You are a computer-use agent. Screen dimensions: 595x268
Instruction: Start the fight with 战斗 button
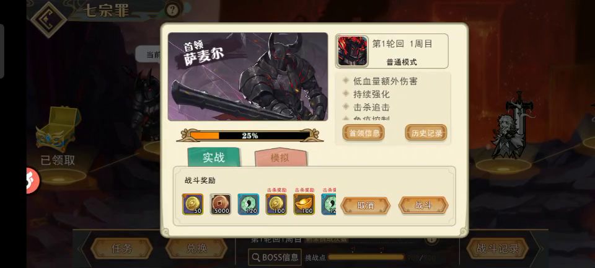(423, 205)
